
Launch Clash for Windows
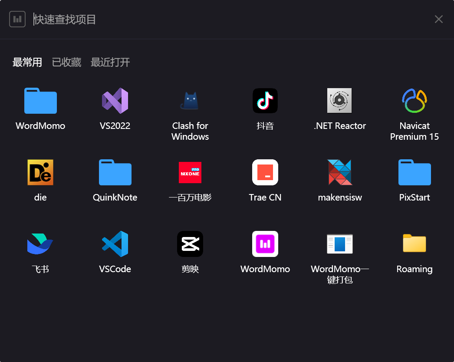[x=190, y=101]
